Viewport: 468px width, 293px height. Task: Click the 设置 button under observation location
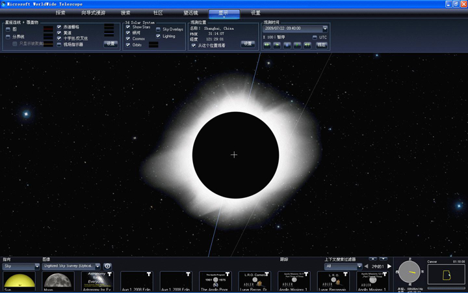248,44
